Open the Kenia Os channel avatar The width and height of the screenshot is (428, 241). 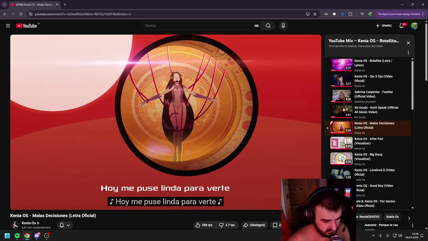pos(15,225)
